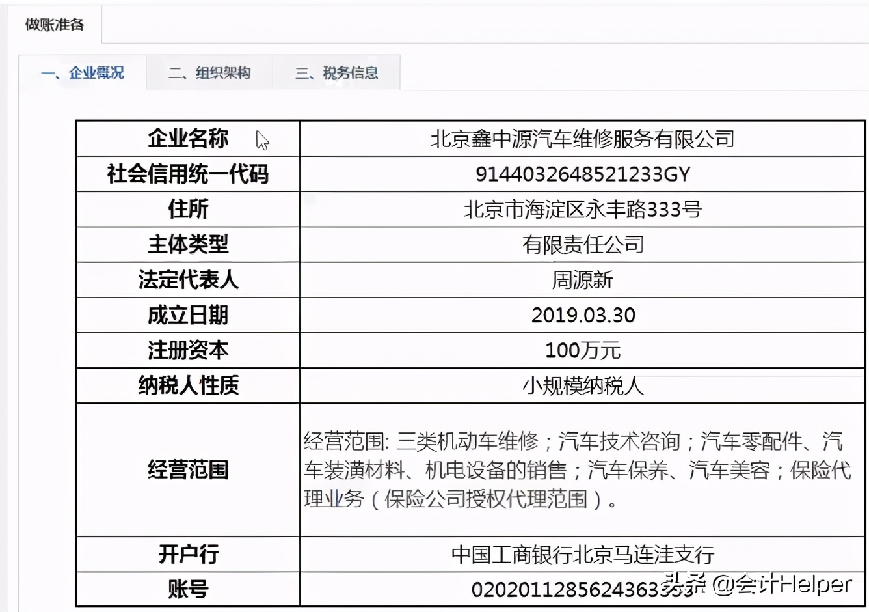Image resolution: width=869 pixels, height=612 pixels.
Task: Click the 账号 account number cell
Action: pyautogui.click(x=572, y=588)
